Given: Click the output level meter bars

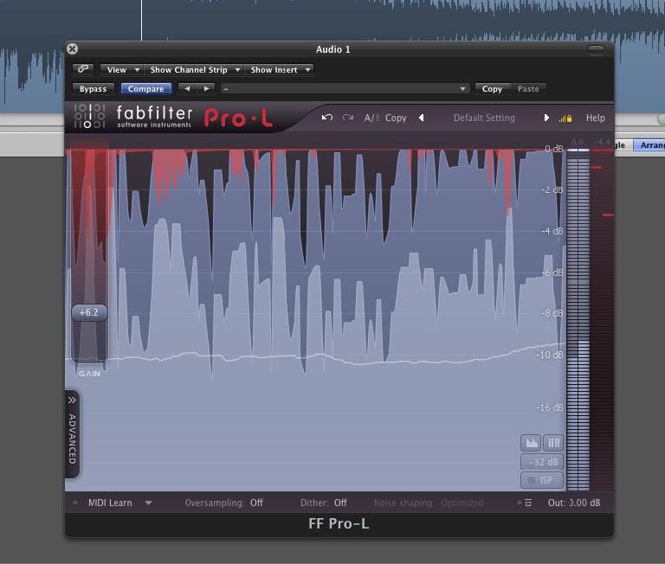Looking at the screenshot, I should (x=578, y=320).
